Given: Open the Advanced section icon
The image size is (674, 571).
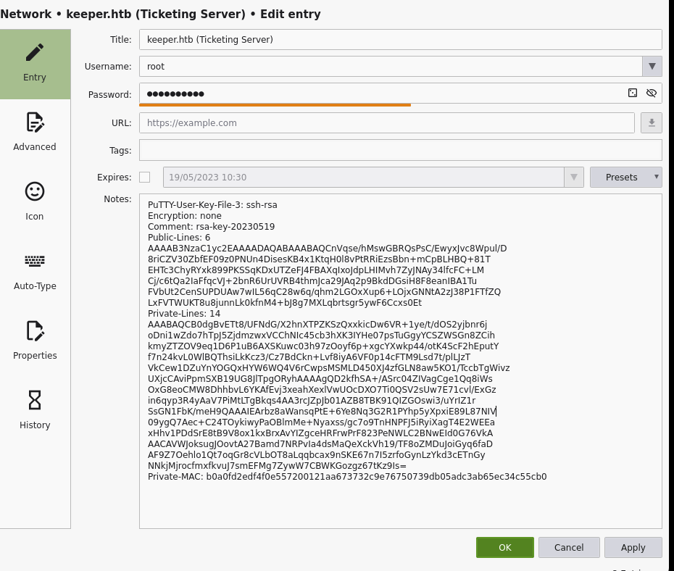Looking at the screenshot, I should 35,122.
